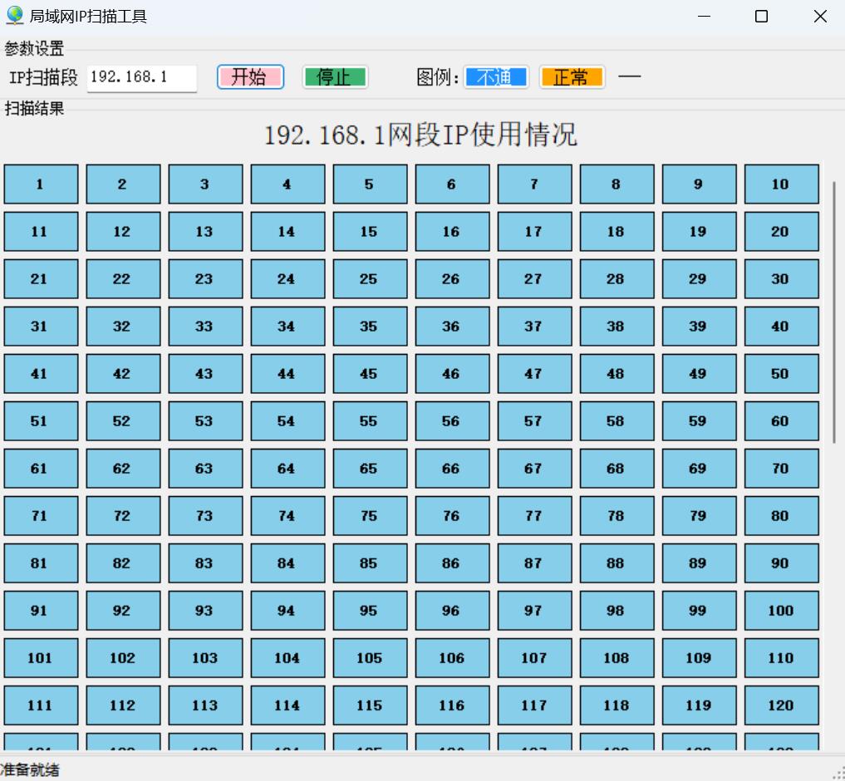Screen dimensions: 845x781
Task: Pick the IP tile labeled 67
Action: [x=534, y=469]
